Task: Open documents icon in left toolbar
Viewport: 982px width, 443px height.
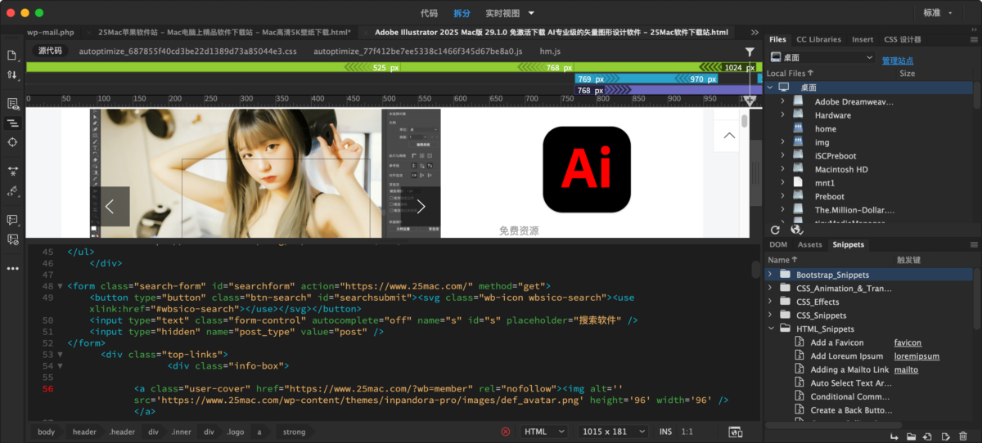Action: 12,55
